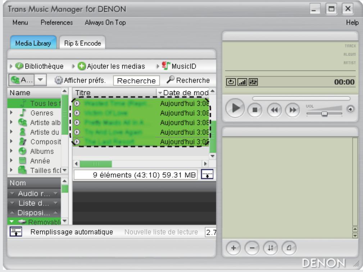Play the first track row's play icon
This screenshot has width=363, height=272.
tap(77, 103)
